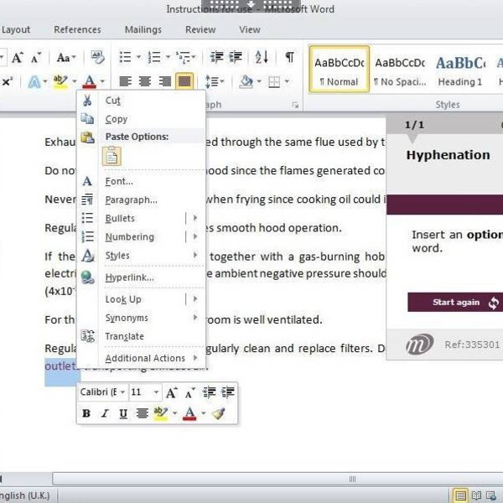Click Grow Font on mini toolbar
This screenshot has width=503, height=503.
tap(172, 392)
